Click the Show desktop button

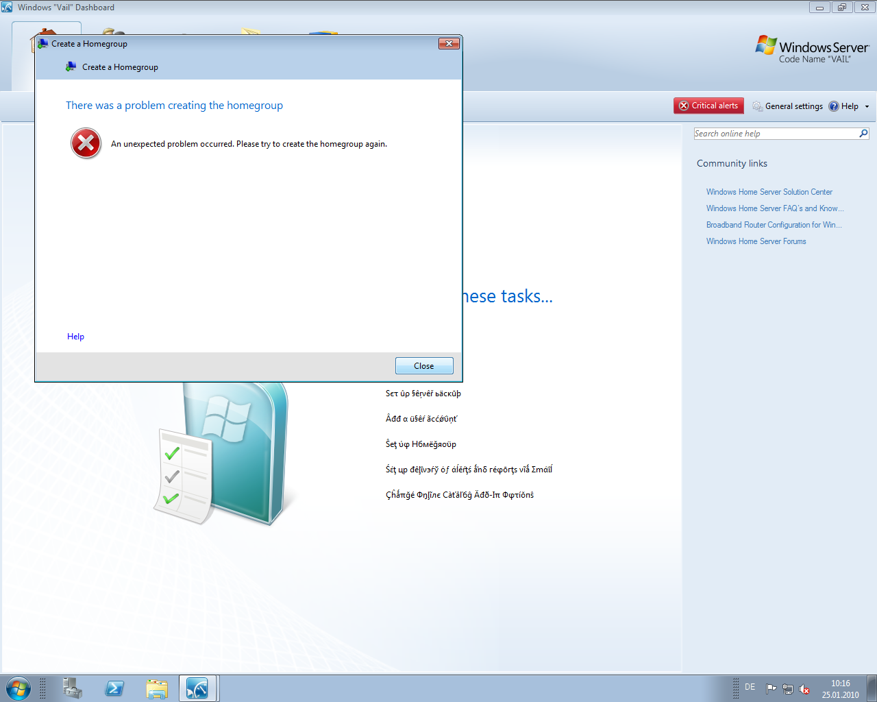pyautogui.click(x=872, y=688)
